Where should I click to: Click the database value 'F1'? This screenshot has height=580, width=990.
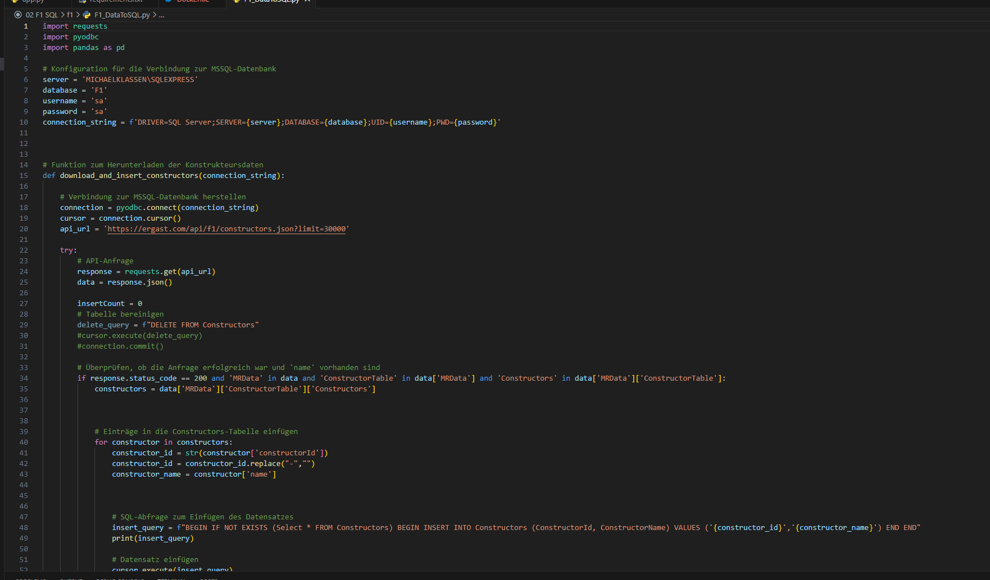[x=99, y=90]
